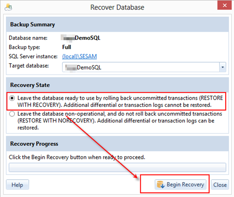Image resolution: width=234 pixels, height=197 pixels.
Task: Click the Close button at the bottom
Action: [x=220, y=185]
